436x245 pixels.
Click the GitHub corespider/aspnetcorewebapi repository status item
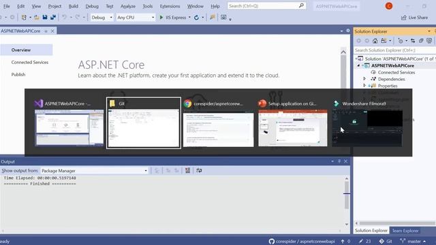(x=302, y=242)
